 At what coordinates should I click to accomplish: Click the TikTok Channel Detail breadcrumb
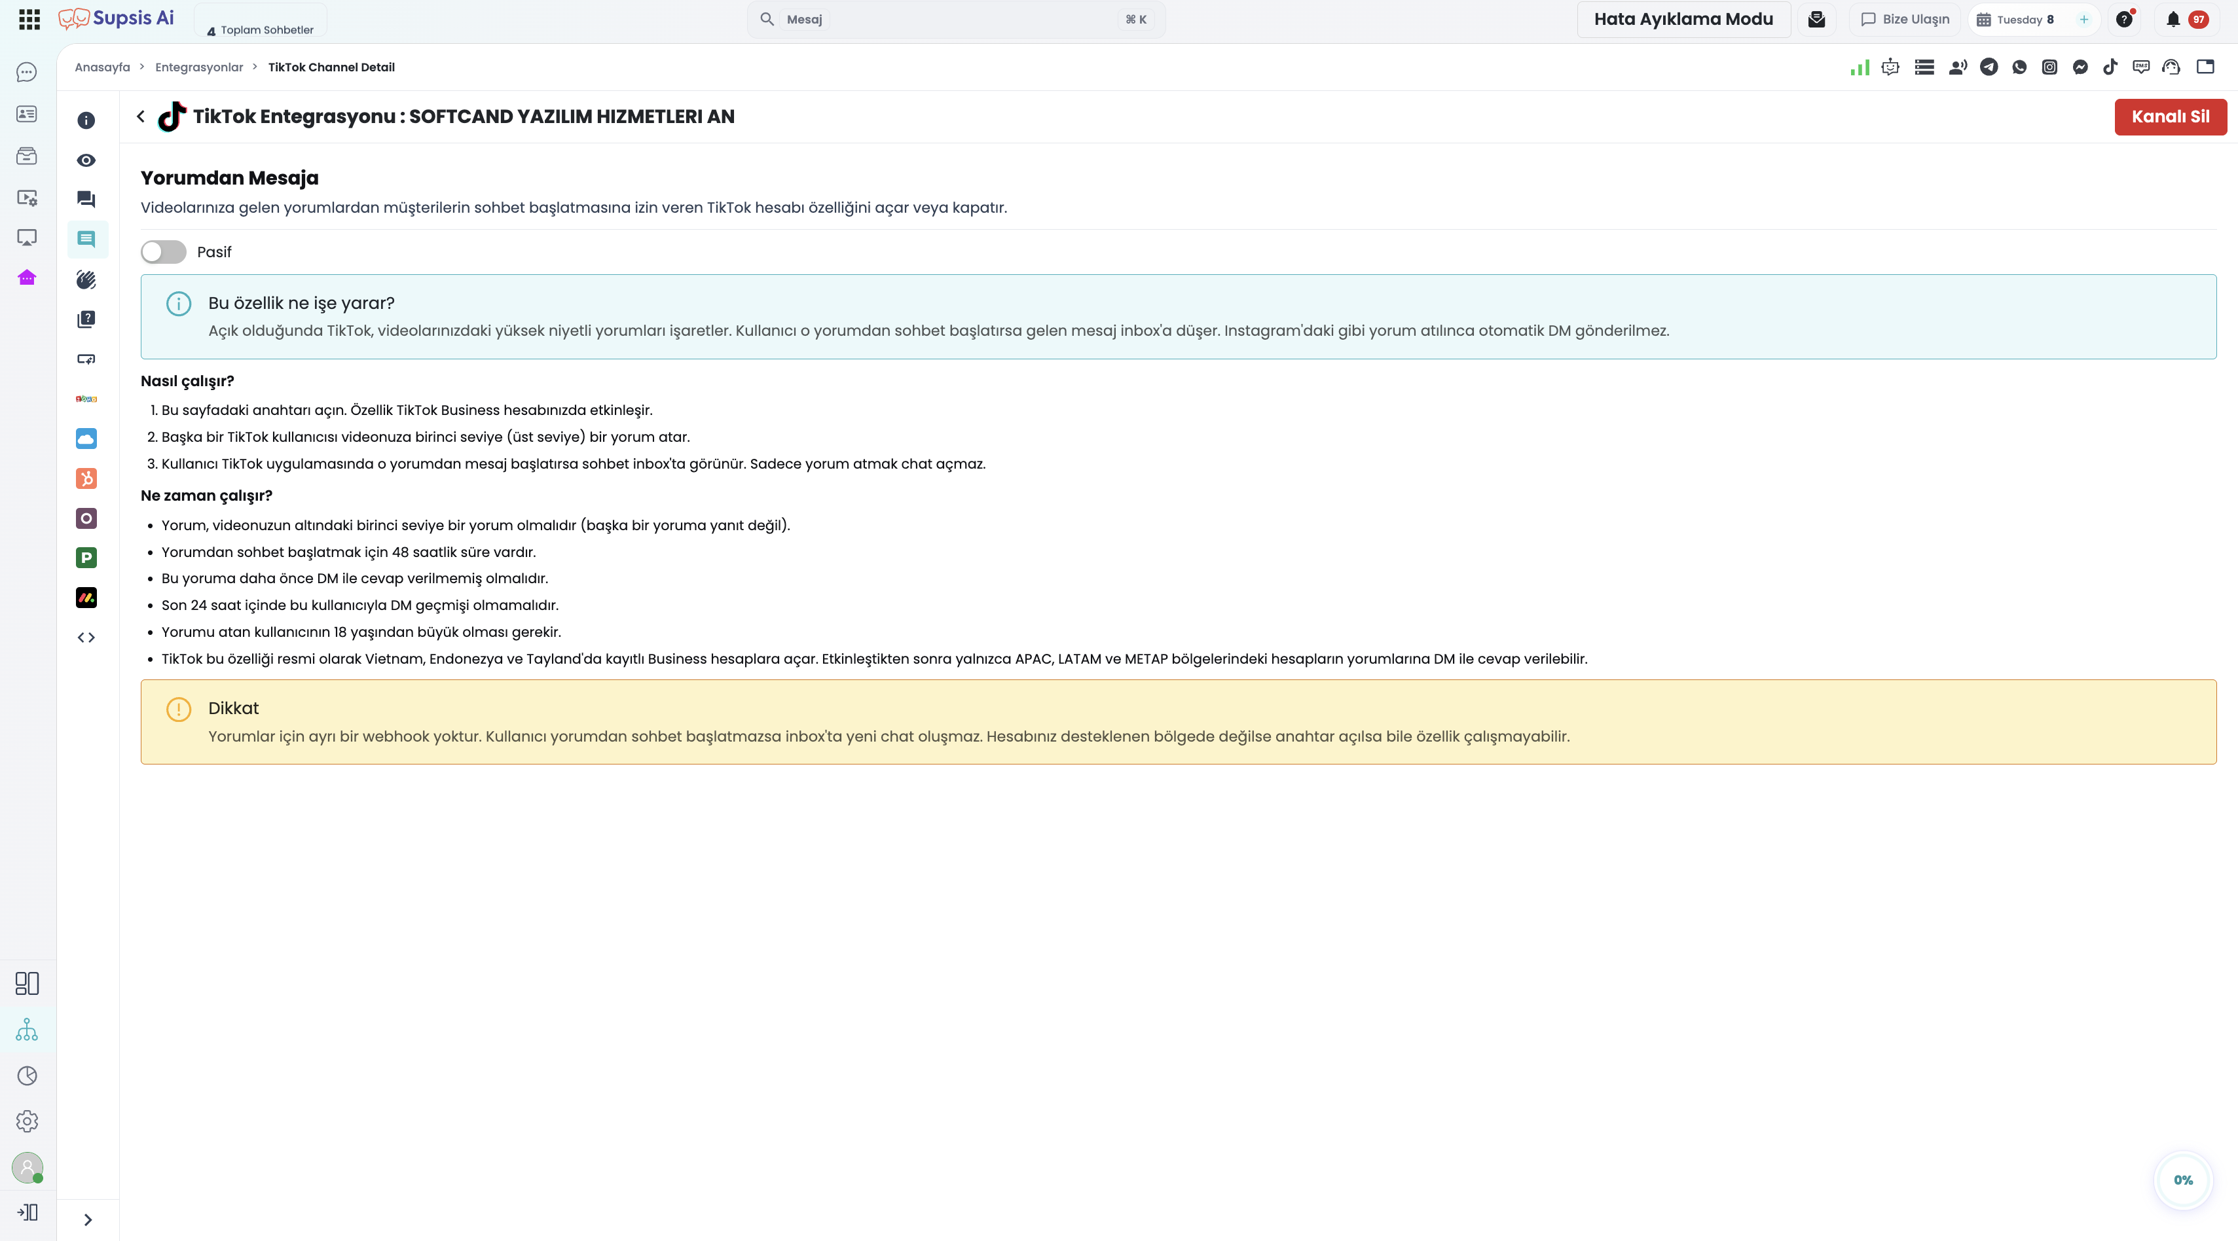click(x=331, y=67)
